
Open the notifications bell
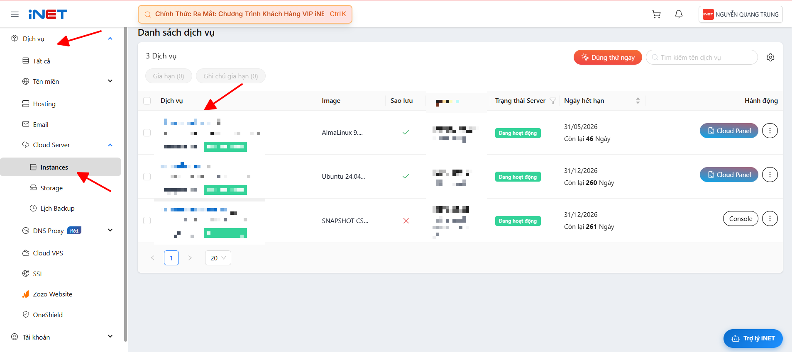[x=679, y=15]
